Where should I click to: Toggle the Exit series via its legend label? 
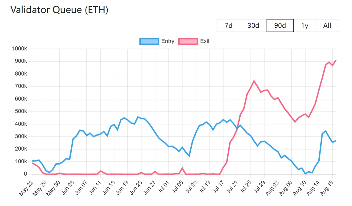[x=205, y=41]
